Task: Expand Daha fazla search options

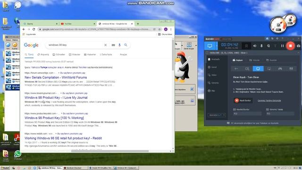Action: point(106,55)
